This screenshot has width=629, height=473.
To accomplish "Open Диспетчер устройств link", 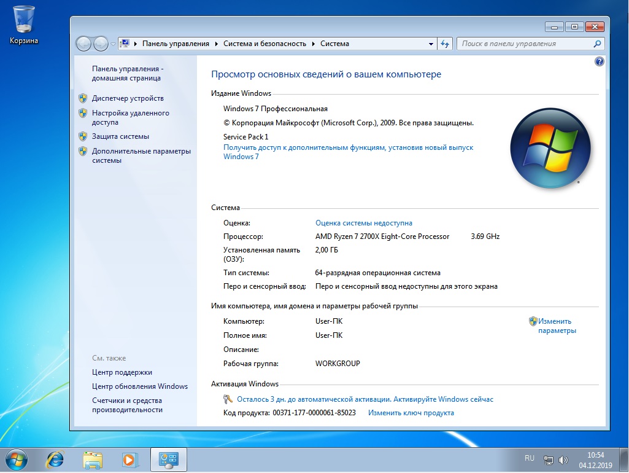I will point(128,98).
